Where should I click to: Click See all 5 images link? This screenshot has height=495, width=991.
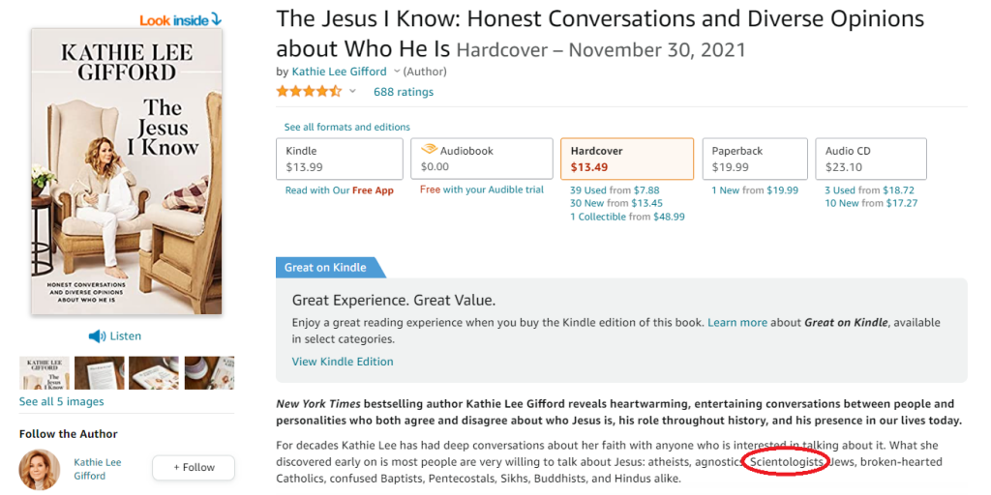(61, 401)
